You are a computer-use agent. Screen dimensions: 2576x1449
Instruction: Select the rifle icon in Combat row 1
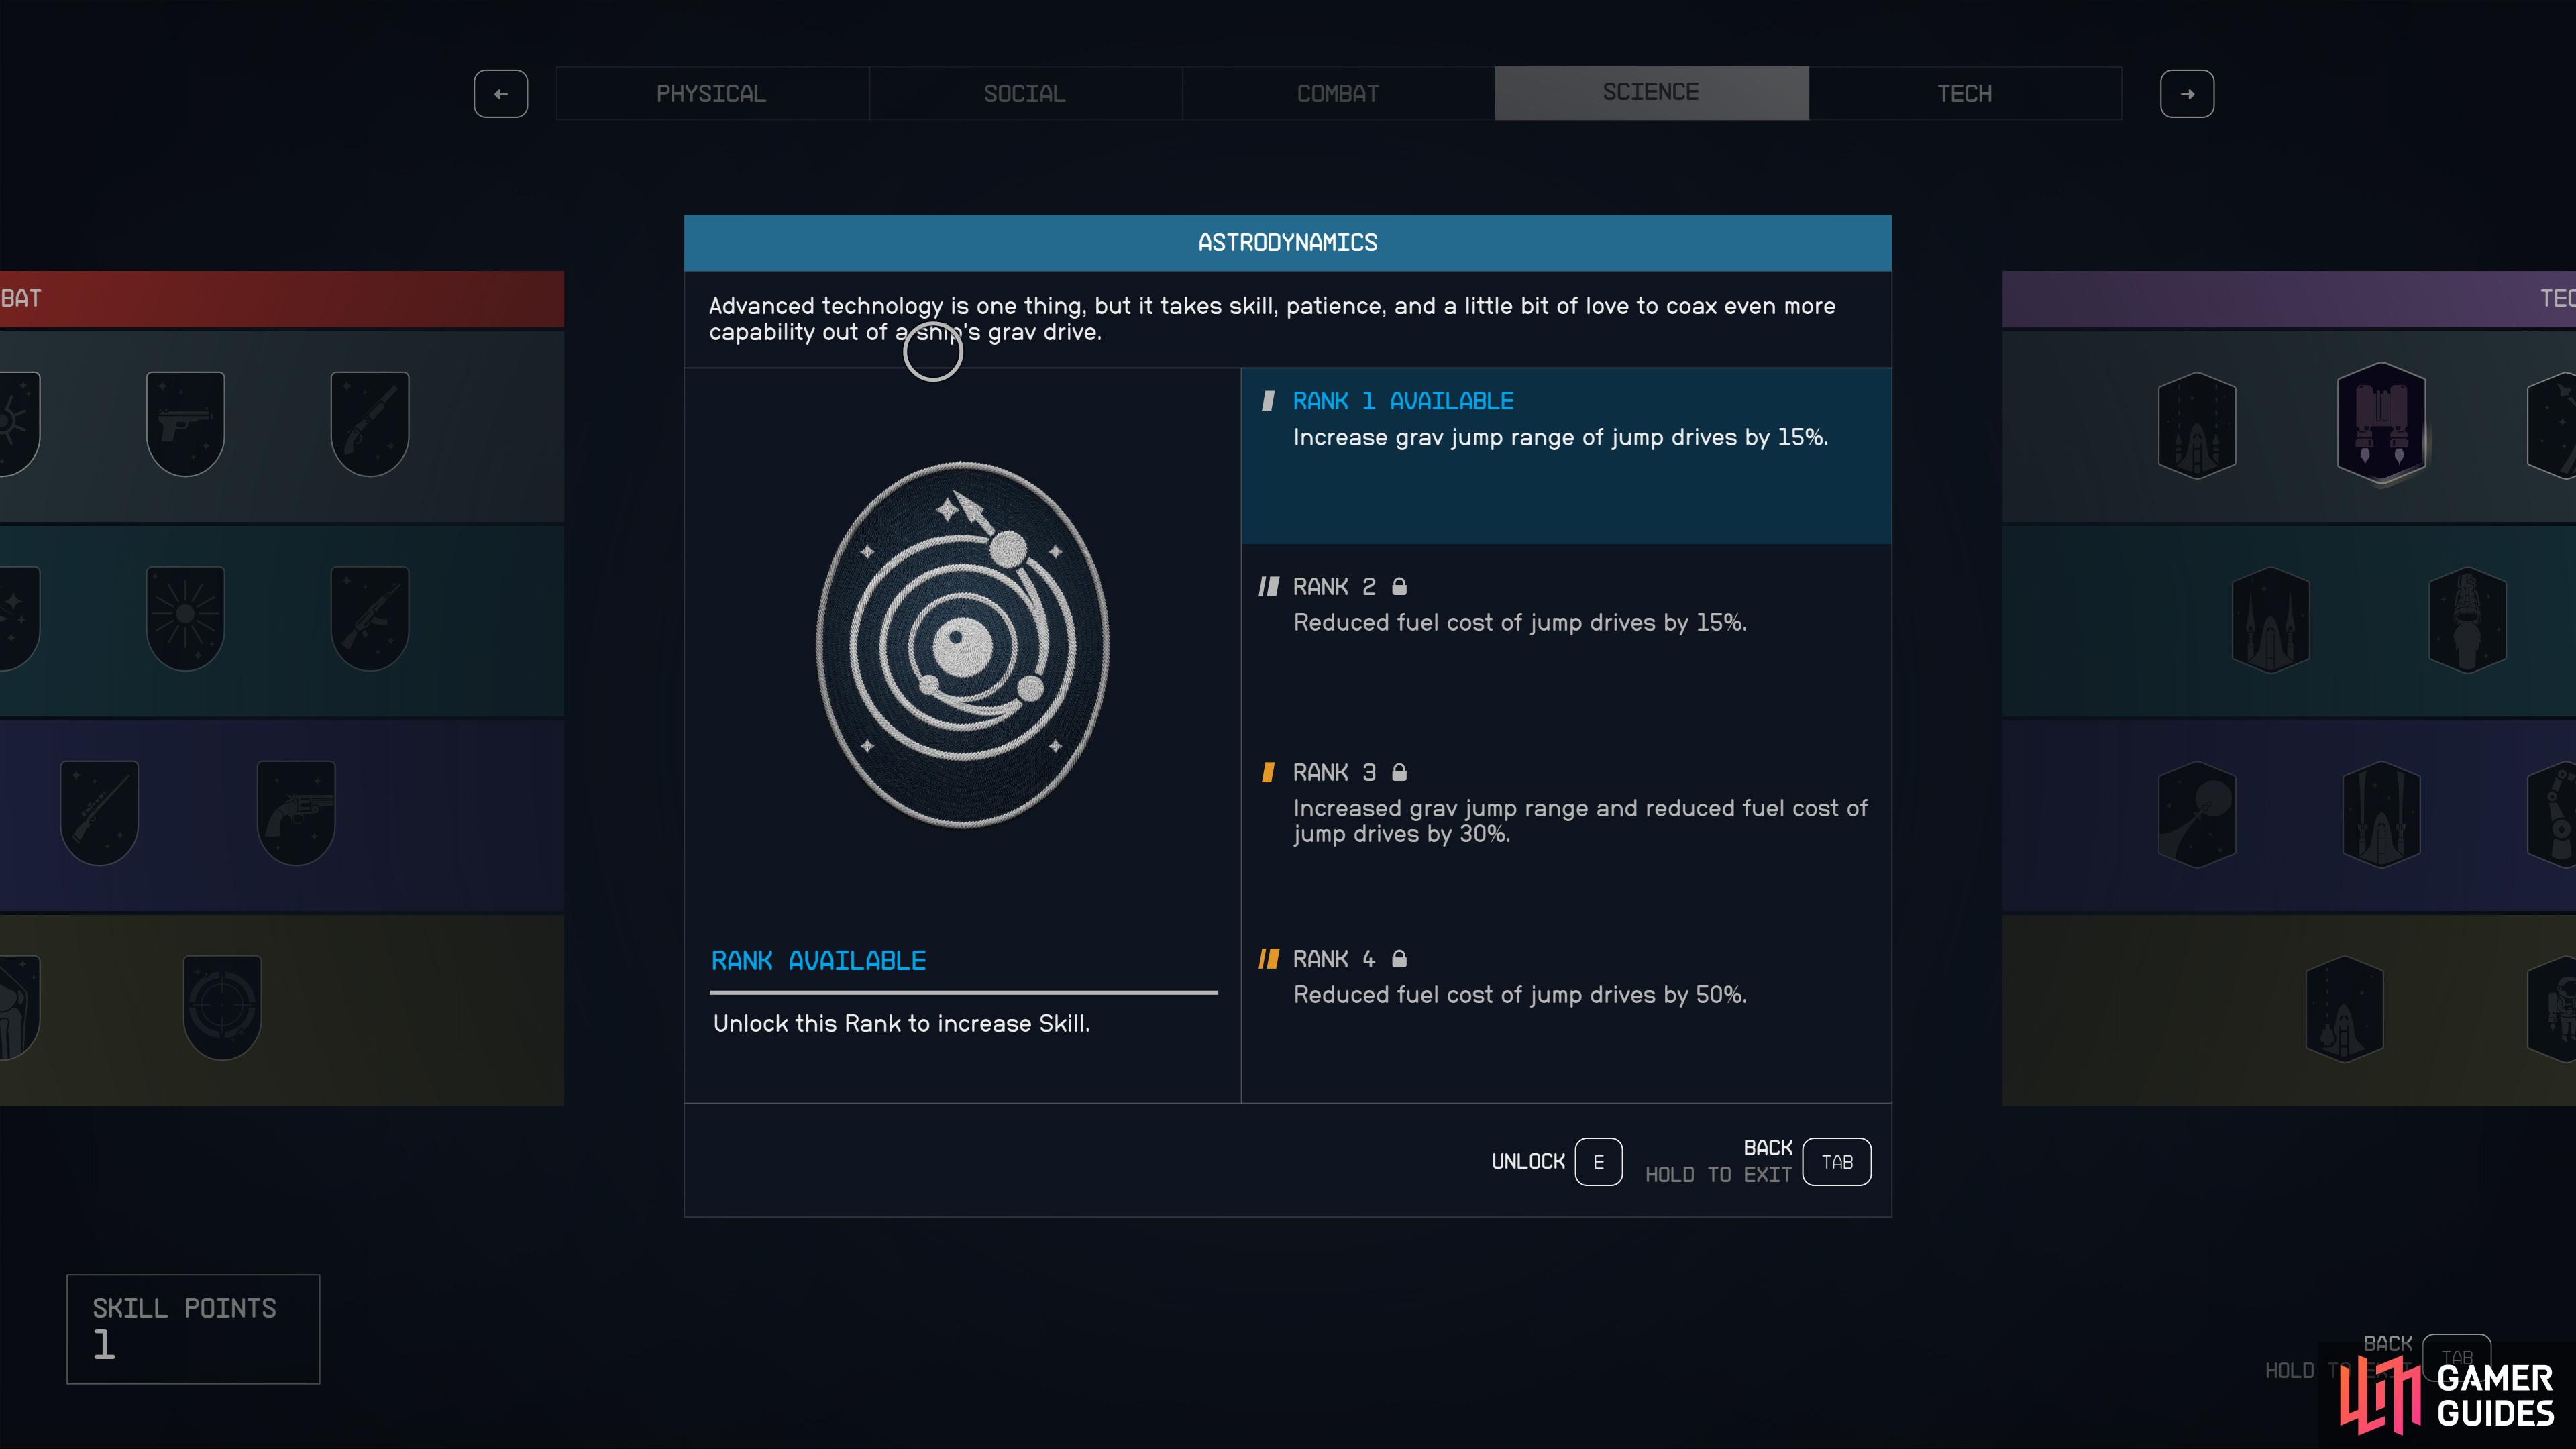pyautogui.click(x=370, y=421)
